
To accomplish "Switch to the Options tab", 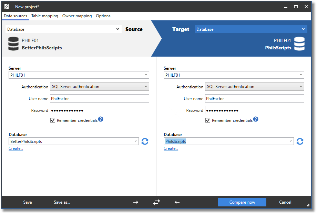I will [x=103, y=16].
